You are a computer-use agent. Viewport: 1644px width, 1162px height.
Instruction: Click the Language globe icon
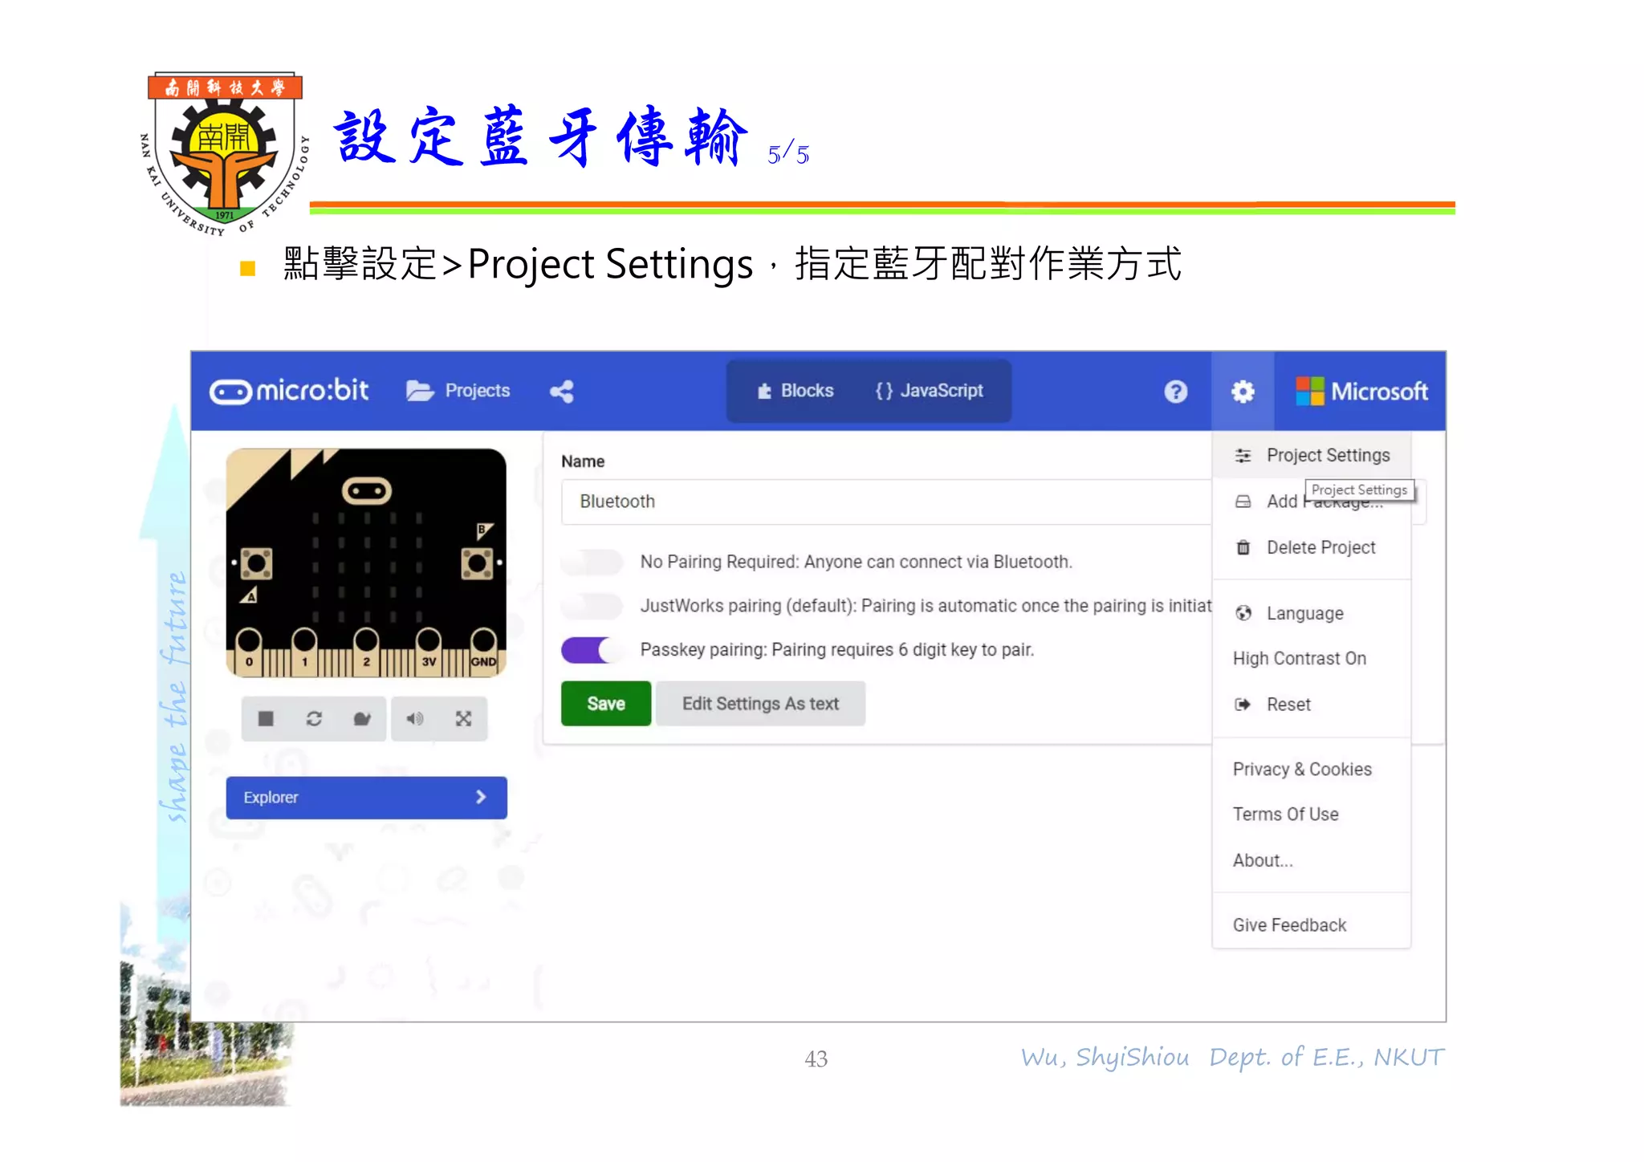pyautogui.click(x=1243, y=613)
